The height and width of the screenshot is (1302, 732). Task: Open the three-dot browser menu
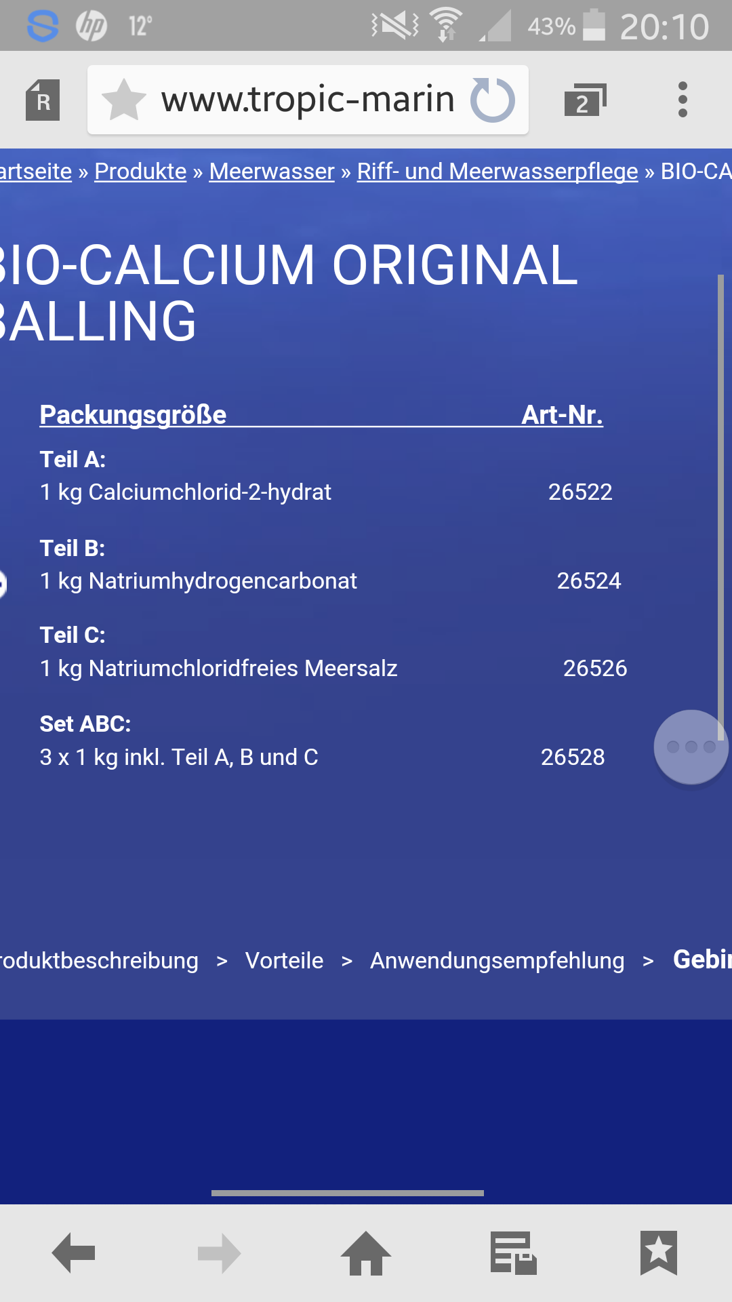[683, 100]
